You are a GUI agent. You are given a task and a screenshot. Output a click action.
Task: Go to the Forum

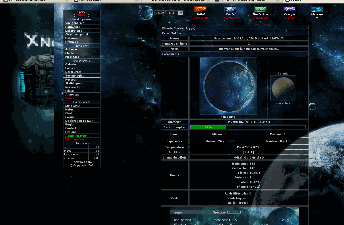70,117
